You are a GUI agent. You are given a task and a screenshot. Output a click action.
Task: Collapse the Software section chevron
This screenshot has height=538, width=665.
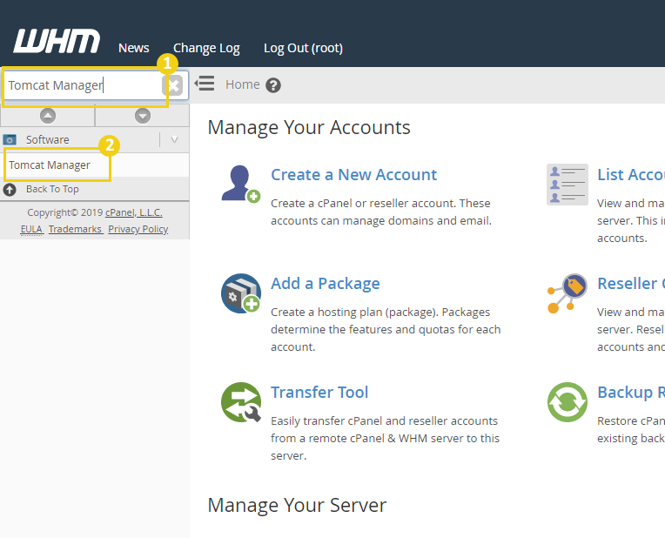[174, 139]
